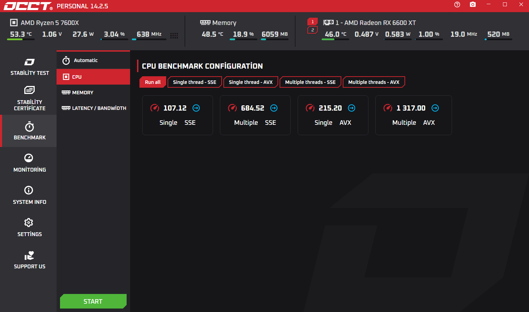Click the Memory header label
The width and height of the screenshot is (529, 312).
point(224,23)
